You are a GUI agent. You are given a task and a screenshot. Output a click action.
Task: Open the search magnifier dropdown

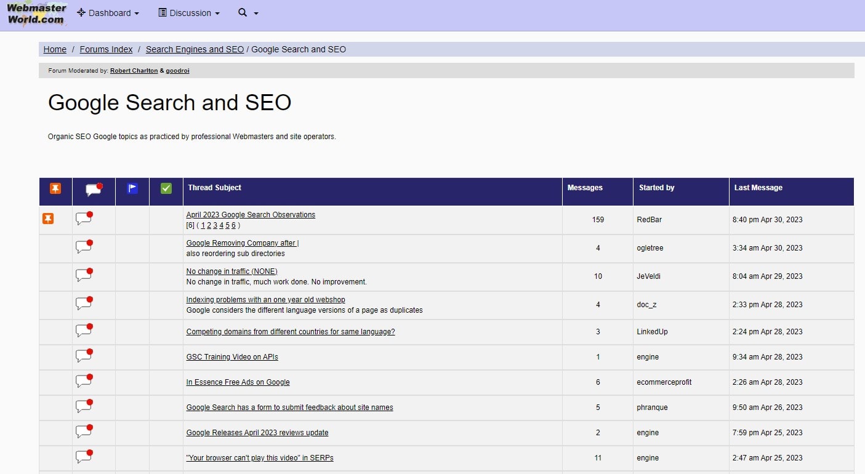coord(248,13)
